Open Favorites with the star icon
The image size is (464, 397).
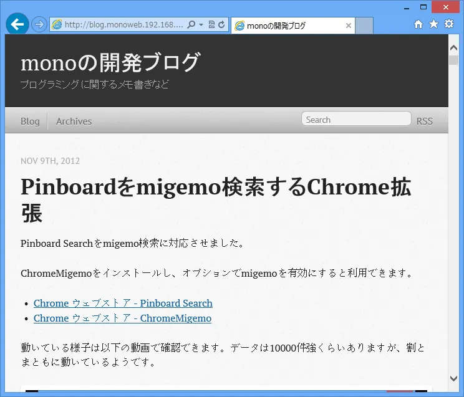click(433, 24)
